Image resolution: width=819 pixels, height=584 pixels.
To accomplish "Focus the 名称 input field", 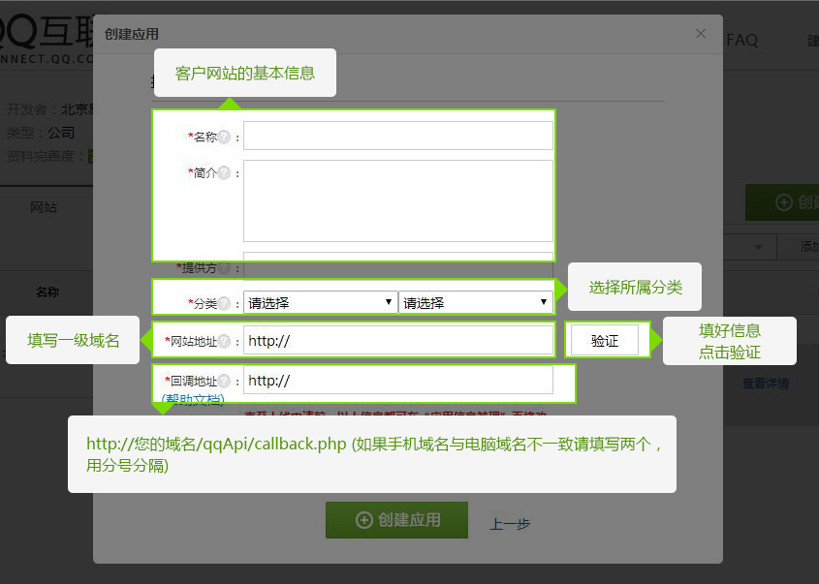I will [x=398, y=136].
